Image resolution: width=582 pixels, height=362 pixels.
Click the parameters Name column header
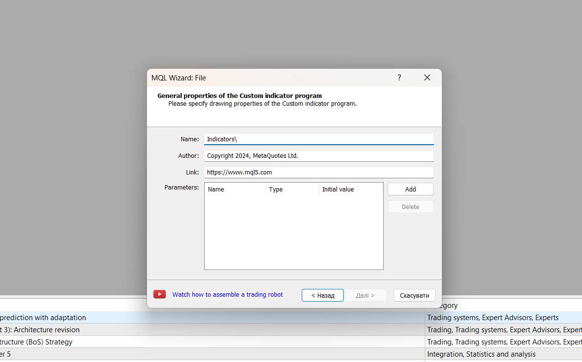235,190
